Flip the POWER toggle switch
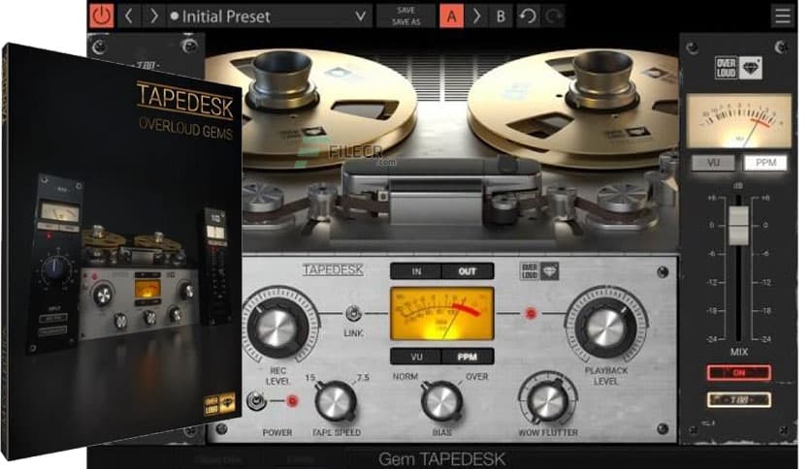Image resolution: width=811 pixels, height=469 pixels. coord(256,401)
